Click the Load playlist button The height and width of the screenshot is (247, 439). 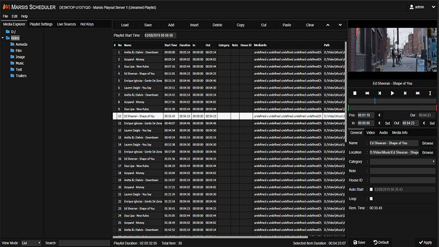point(125,25)
